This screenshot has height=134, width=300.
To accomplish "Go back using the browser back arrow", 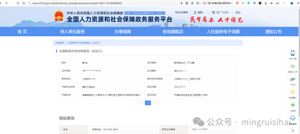I will (x=6, y=3).
